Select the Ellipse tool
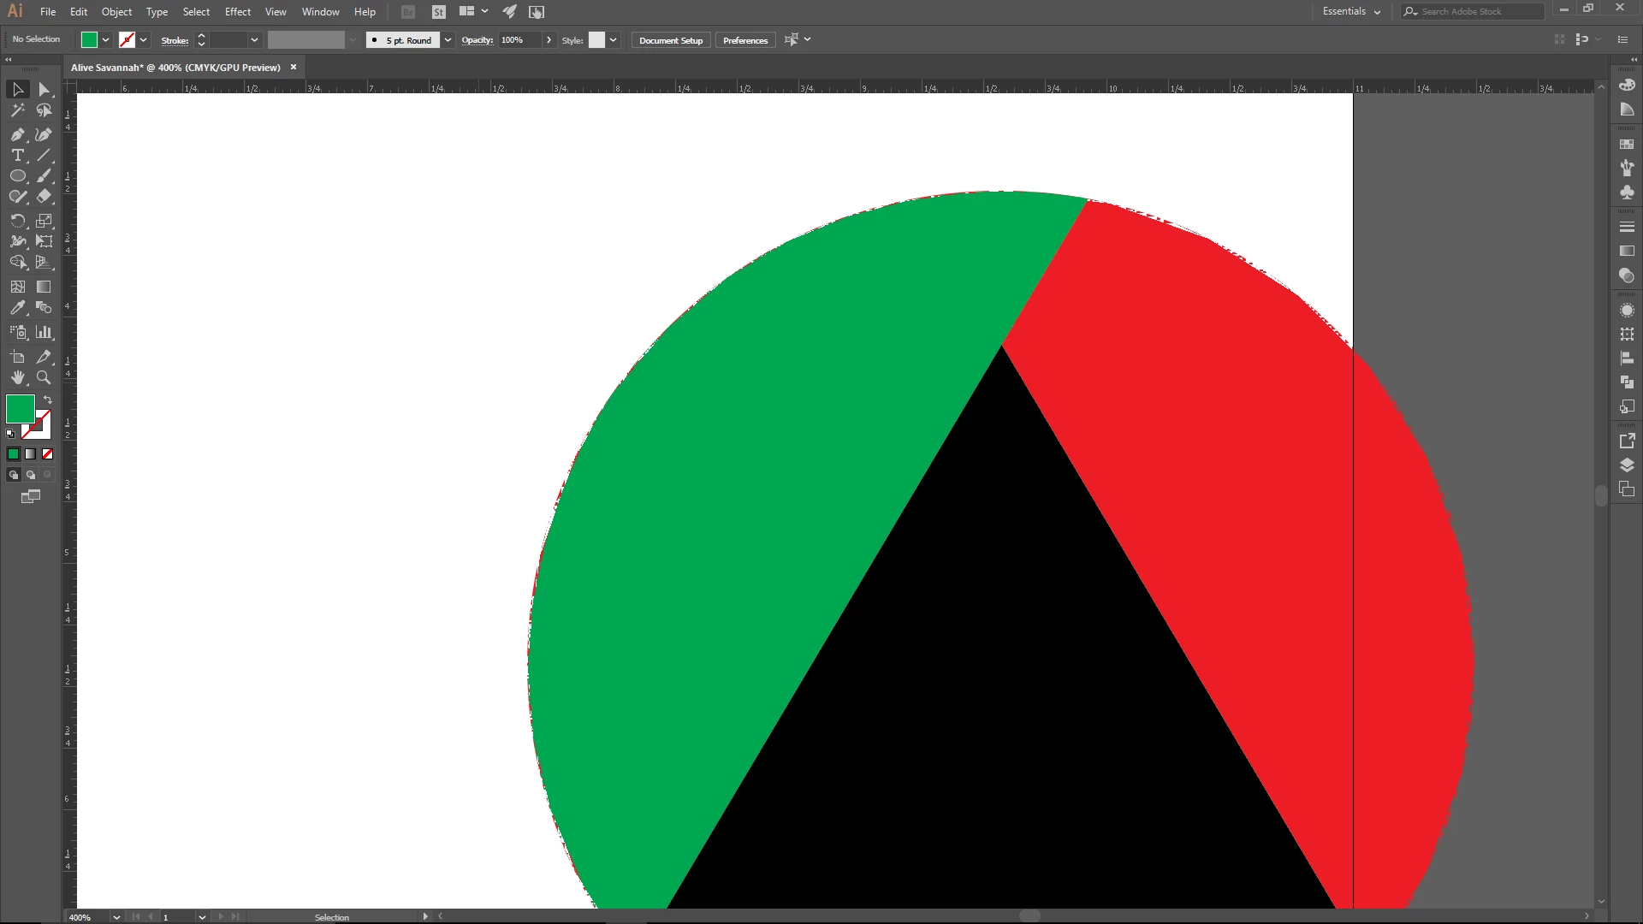 (x=17, y=176)
